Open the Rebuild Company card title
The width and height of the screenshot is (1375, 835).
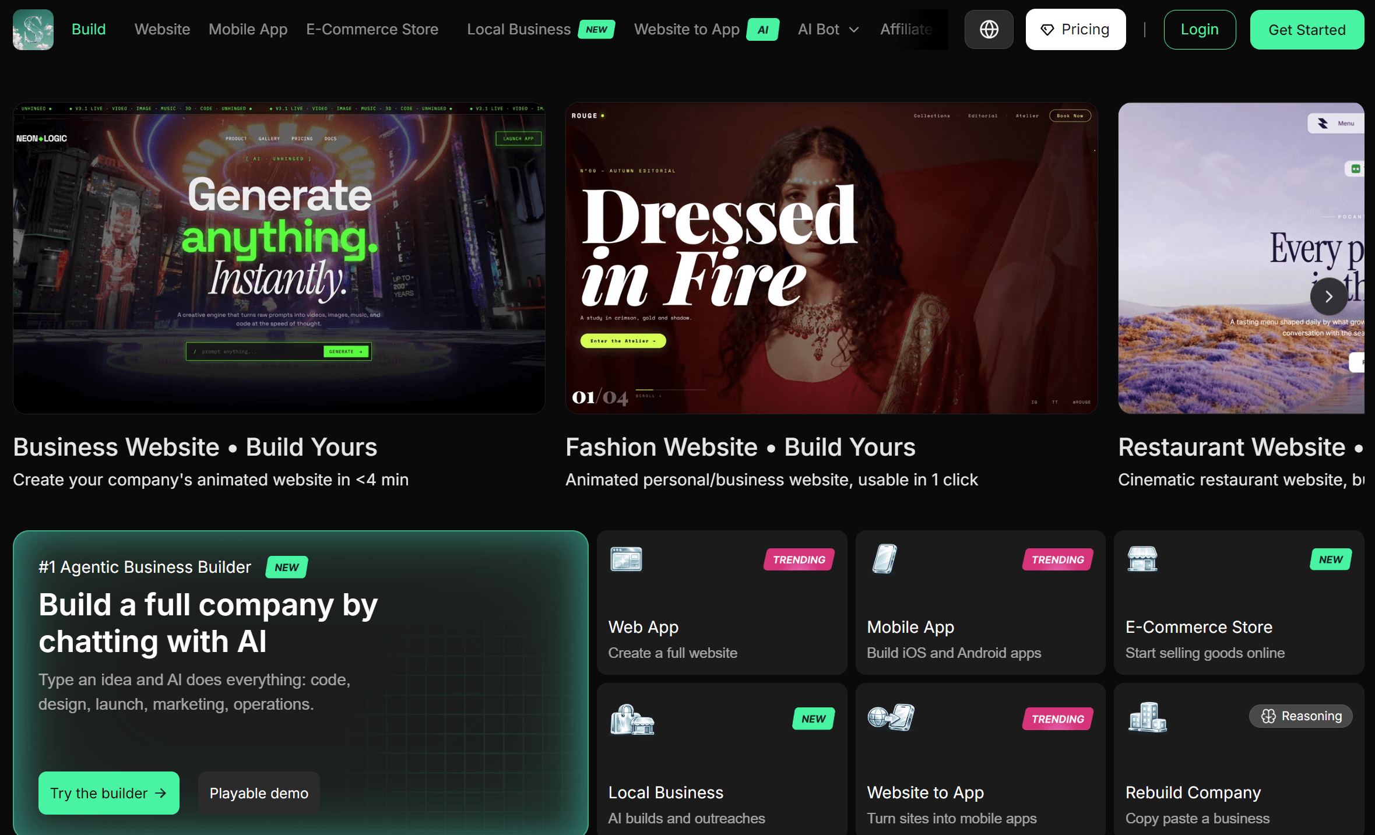tap(1193, 792)
